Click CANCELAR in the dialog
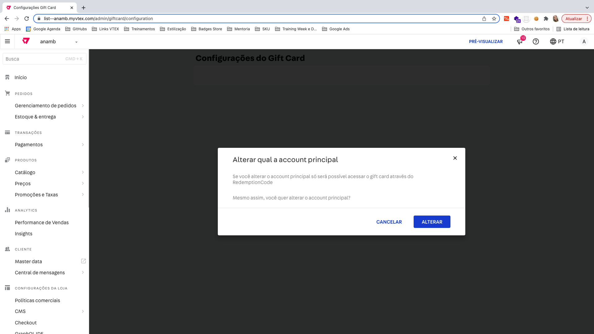This screenshot has width=594, height=334. pos(389,222)
